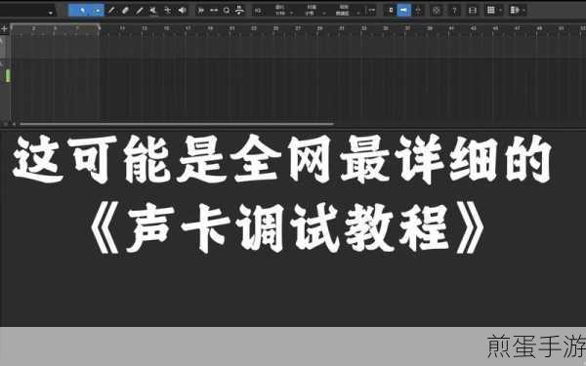Select the arrow object selection tool
586x366 pixels.
[83, 11]
